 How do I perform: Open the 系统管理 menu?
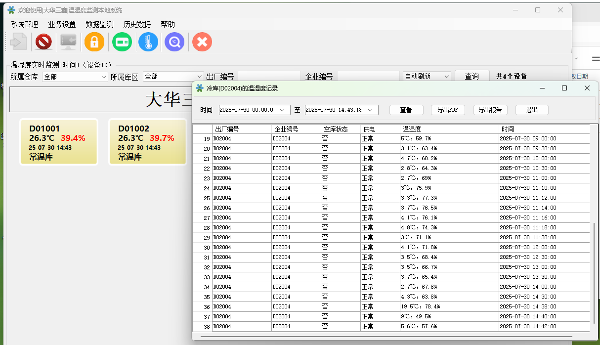[24, 24]
